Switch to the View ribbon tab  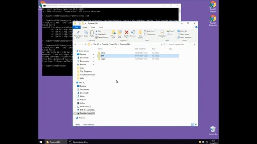point(101,27)
